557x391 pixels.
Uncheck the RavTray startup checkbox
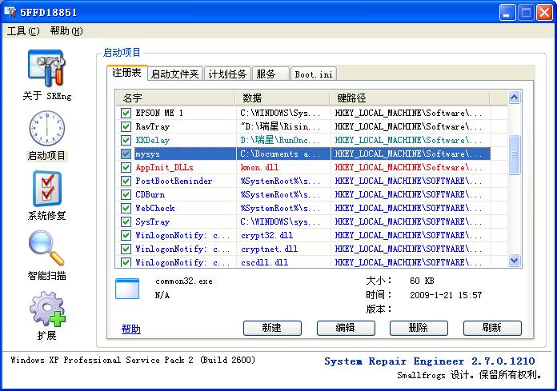coord(126,126)
